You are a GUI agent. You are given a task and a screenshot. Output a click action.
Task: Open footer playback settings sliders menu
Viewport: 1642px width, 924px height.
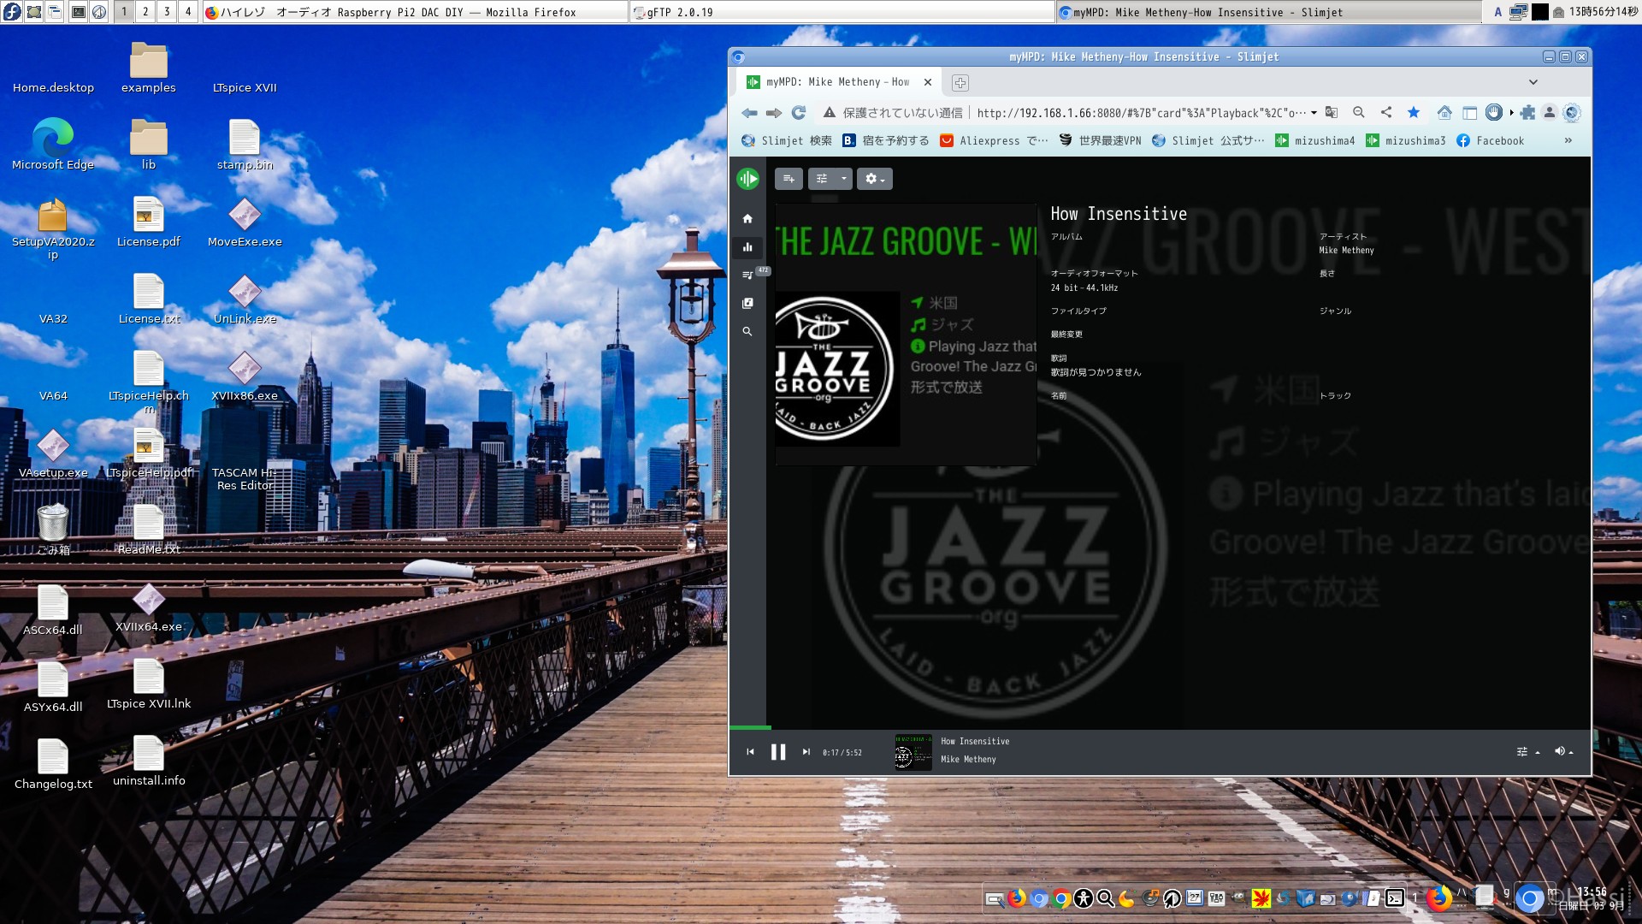click(x=1527, y=751)
